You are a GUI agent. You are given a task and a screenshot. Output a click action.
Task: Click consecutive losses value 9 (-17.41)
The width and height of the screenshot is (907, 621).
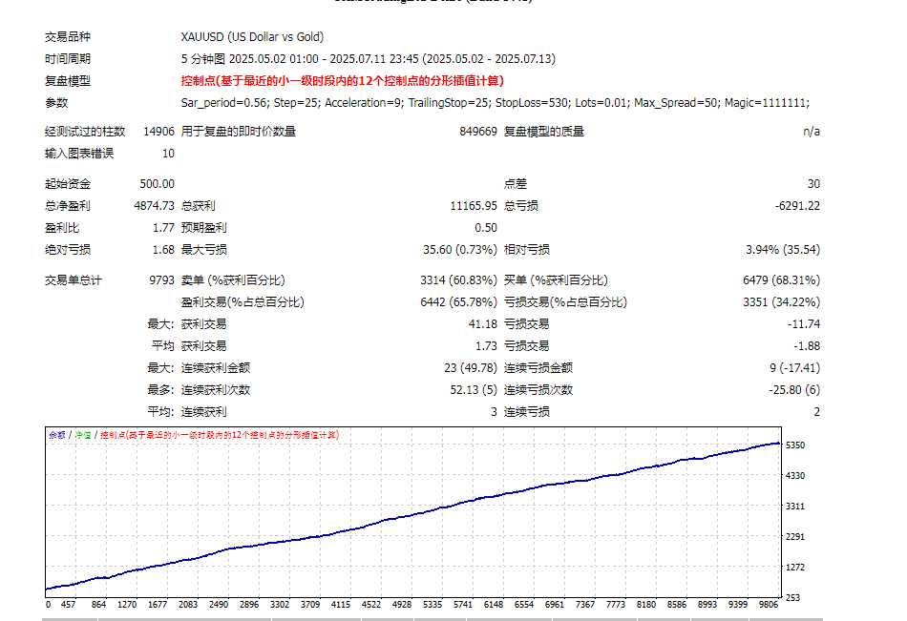coord(794,368)
